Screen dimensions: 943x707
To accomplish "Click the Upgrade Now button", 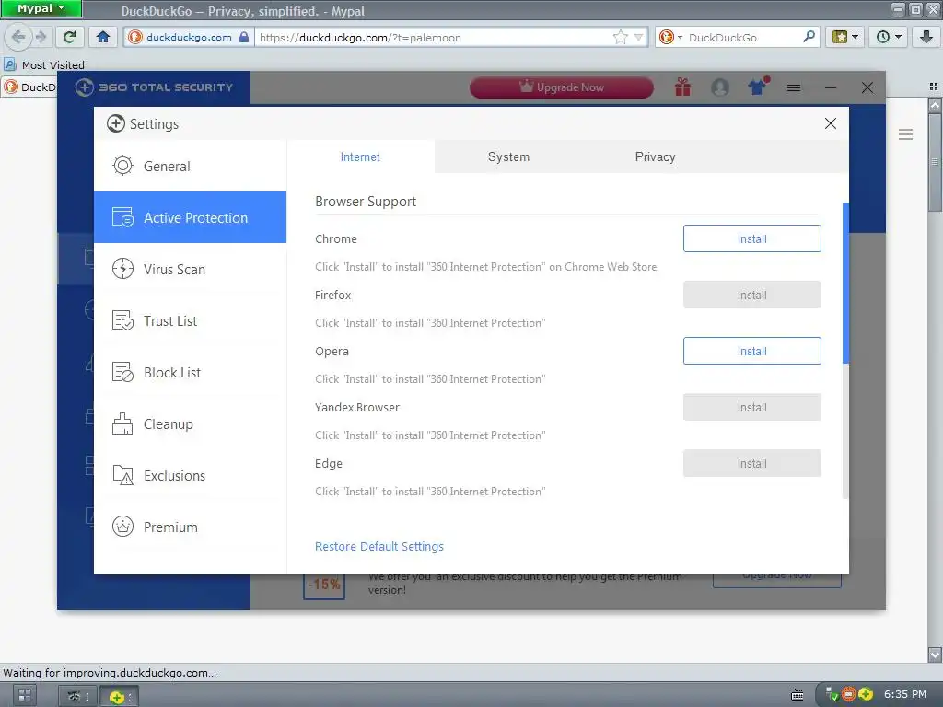I will pyautogui.click(x=561, y=87).
